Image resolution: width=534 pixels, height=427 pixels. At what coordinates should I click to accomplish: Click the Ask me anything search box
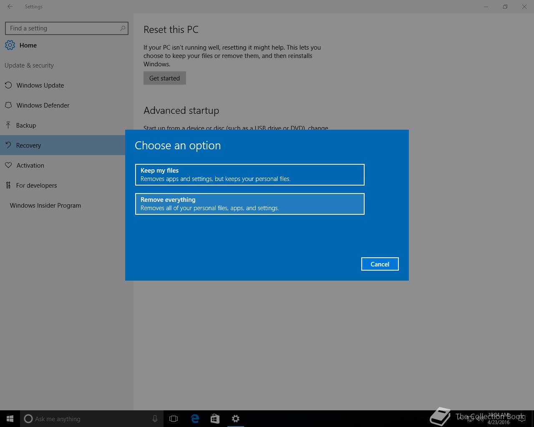(x=92, y=419)
